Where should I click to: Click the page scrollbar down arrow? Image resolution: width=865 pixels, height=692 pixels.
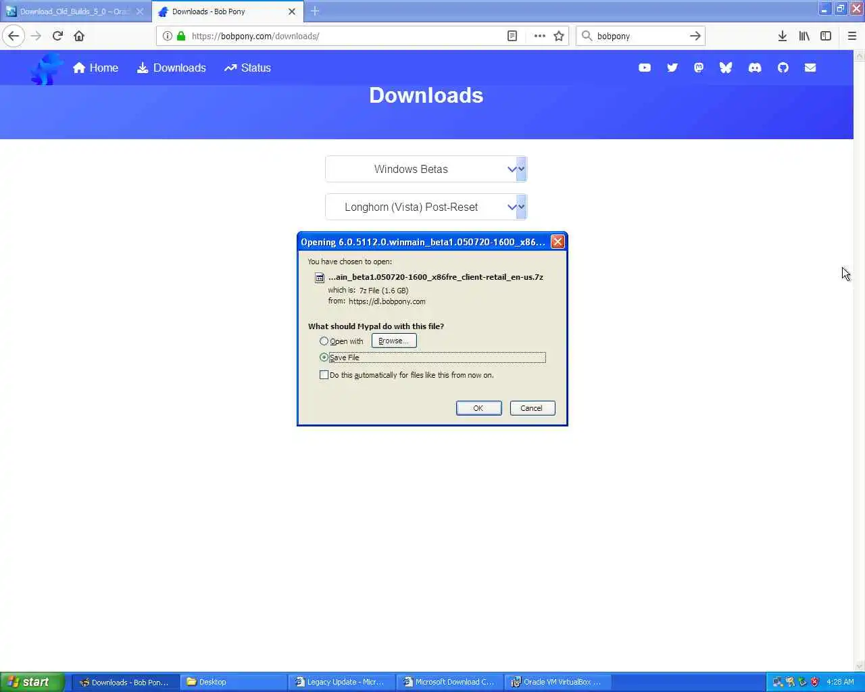point(860,666)
